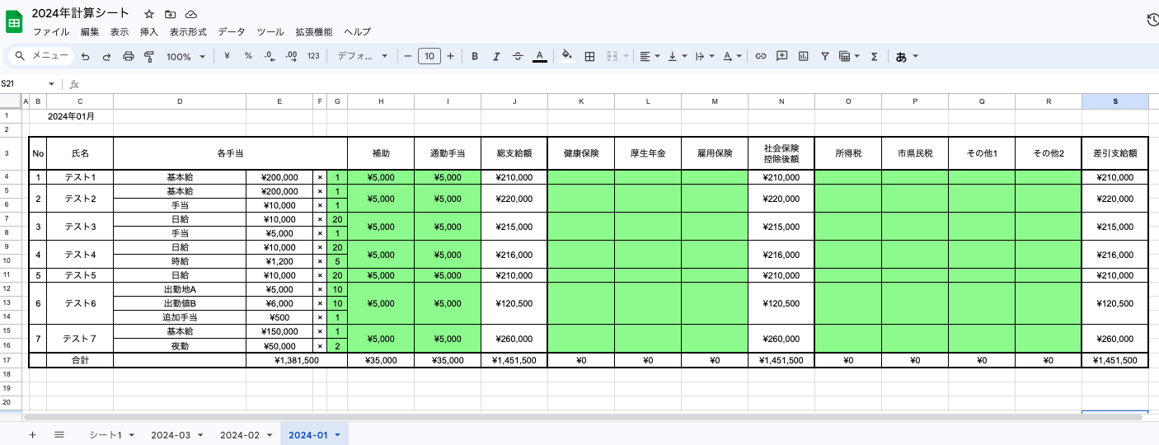Increase font size with plus button
The height and width of the screenshot is (445, 1159).
coord(450,57)
